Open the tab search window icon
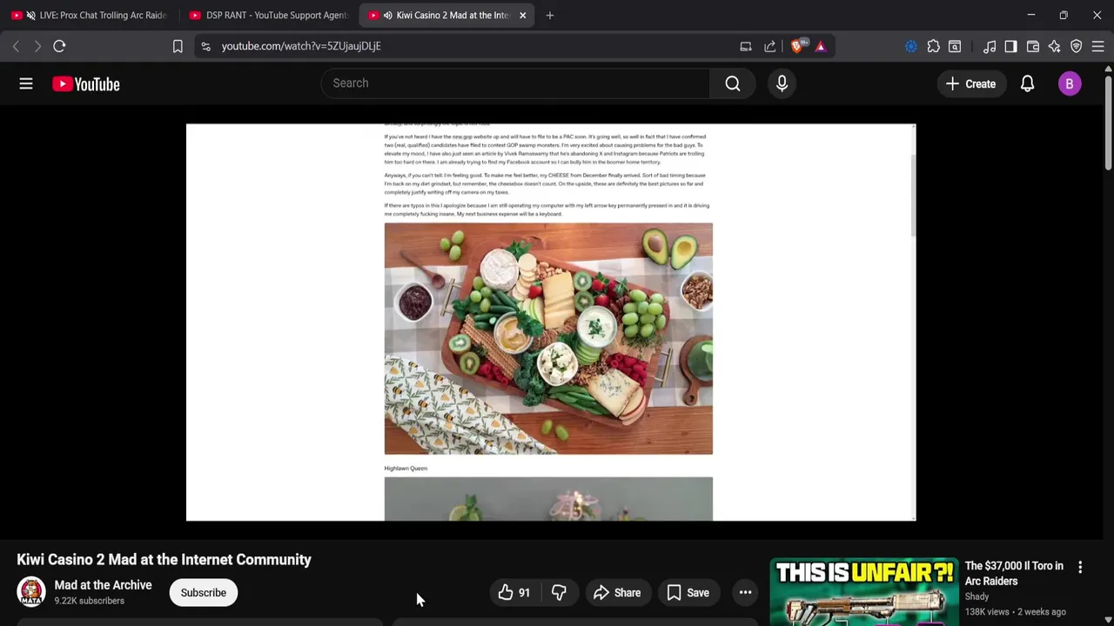Screen dimensions: 1114x626 955,46
